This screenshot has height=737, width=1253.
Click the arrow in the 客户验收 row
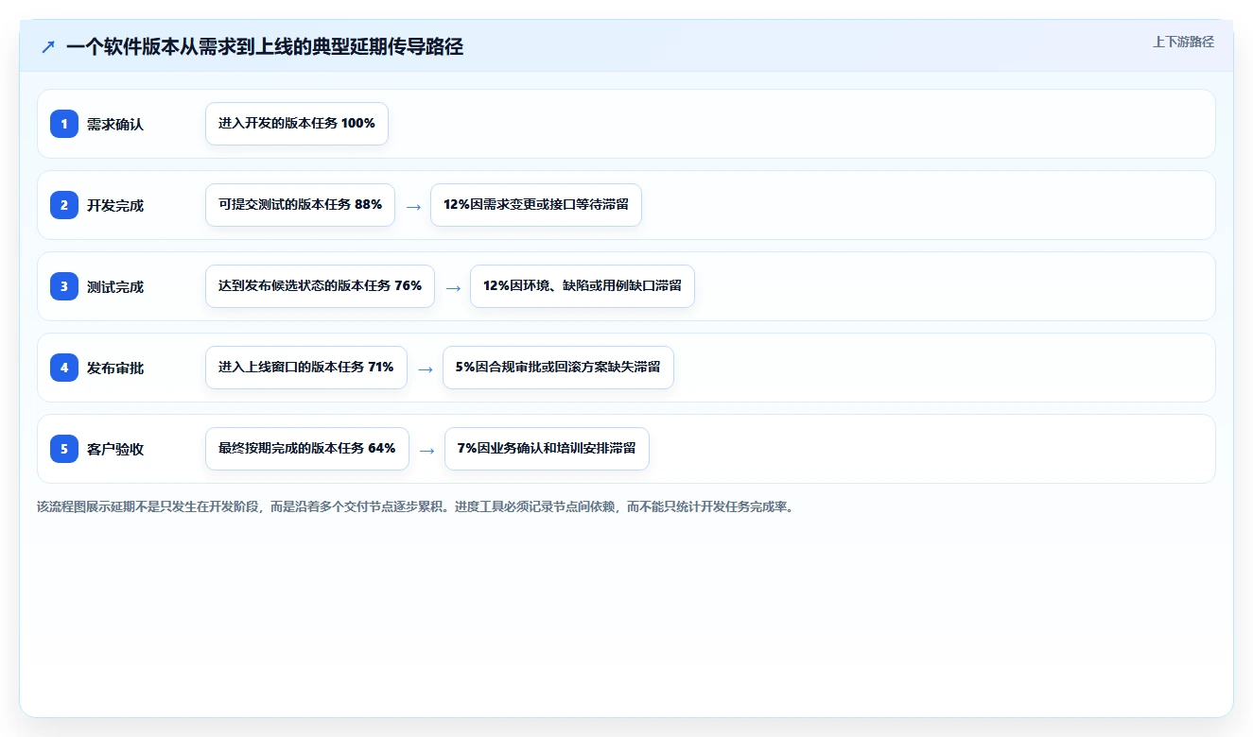[426, 450]
